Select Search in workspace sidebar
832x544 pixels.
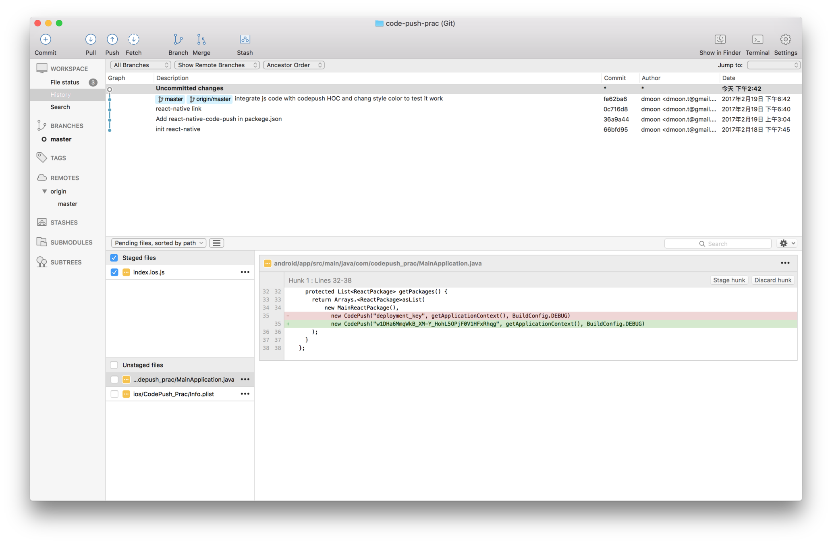coord(60,107)
